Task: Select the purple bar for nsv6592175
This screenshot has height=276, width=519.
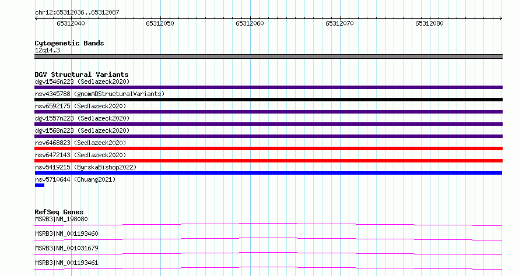Action: 268,112
